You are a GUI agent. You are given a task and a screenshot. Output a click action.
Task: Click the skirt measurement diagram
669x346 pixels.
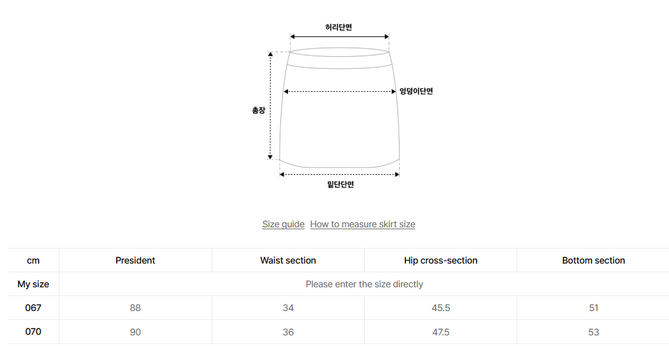coord(341,106)
